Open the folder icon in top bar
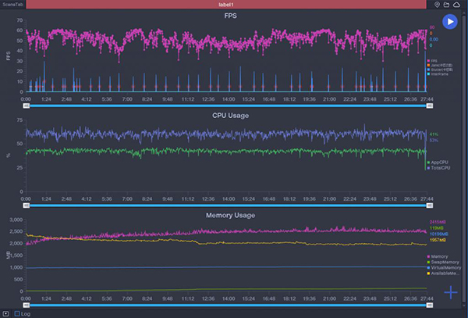 (x=447, y=5)
